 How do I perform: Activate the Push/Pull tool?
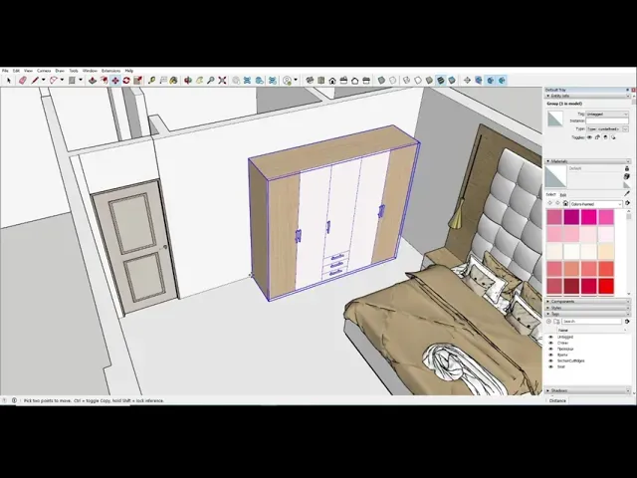coord(92,80)
